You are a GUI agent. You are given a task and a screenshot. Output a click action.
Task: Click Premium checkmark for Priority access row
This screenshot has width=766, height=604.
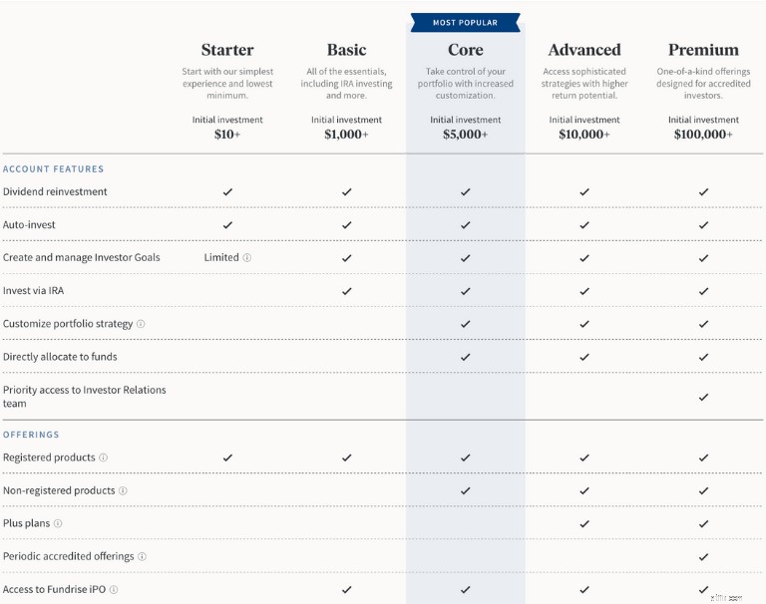click(703, 397)
